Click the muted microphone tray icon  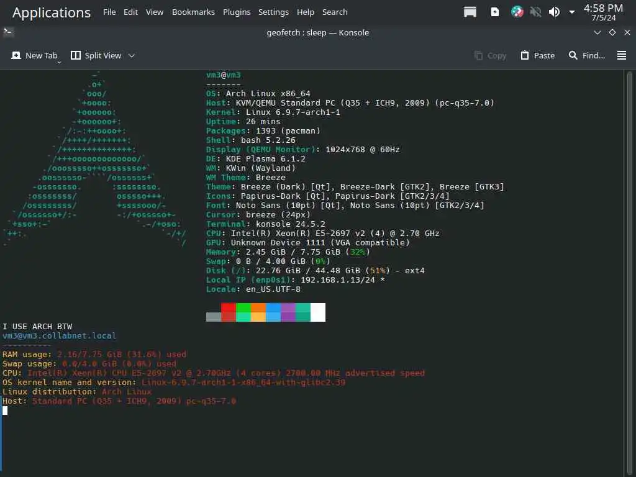(x=535, y=12)
